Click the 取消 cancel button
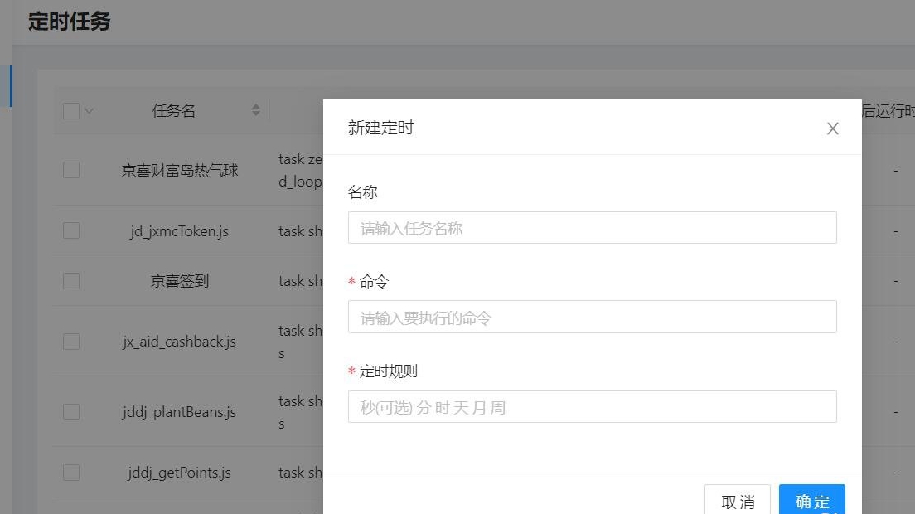The image size is (915, 514). 737,500
